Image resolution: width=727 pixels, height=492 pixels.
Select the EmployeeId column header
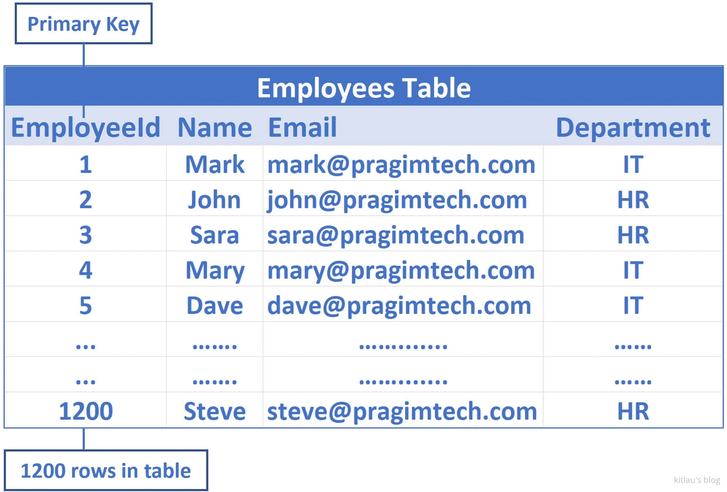tap(86, 127)
